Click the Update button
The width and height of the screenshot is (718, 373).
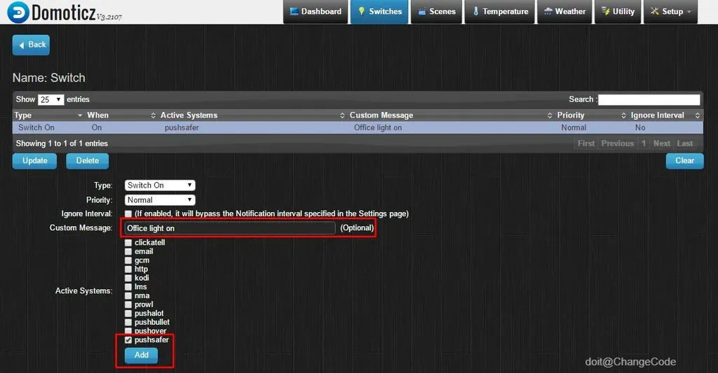(35, 161)
